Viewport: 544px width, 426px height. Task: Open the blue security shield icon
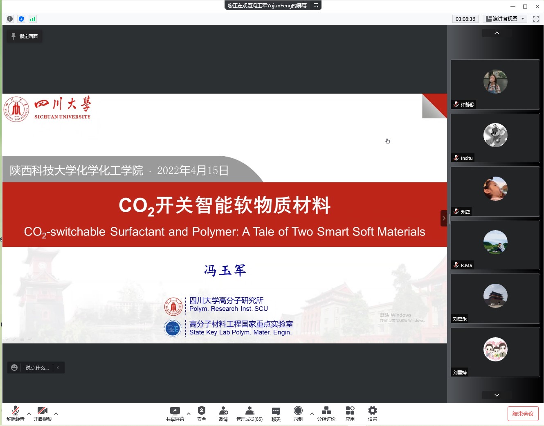coord(21,19)
